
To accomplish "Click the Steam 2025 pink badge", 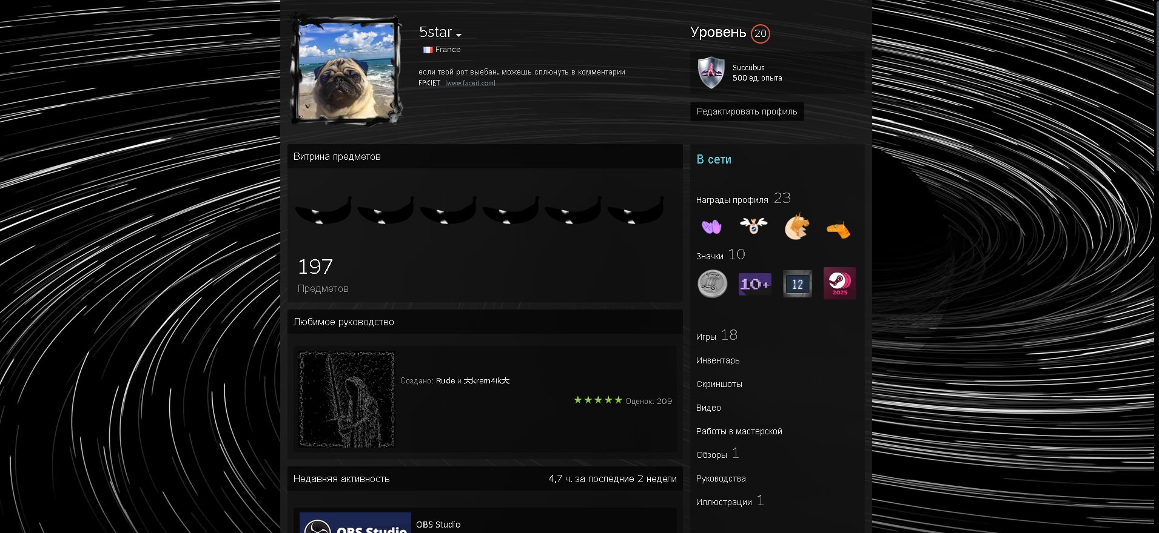I will pos(839,283).
